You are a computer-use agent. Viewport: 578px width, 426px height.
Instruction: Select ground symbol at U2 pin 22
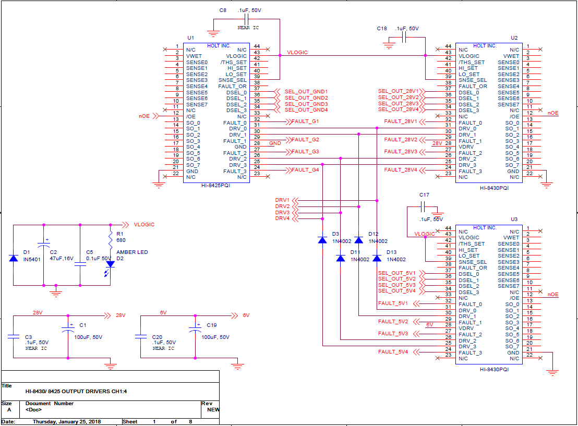point(547,185)
